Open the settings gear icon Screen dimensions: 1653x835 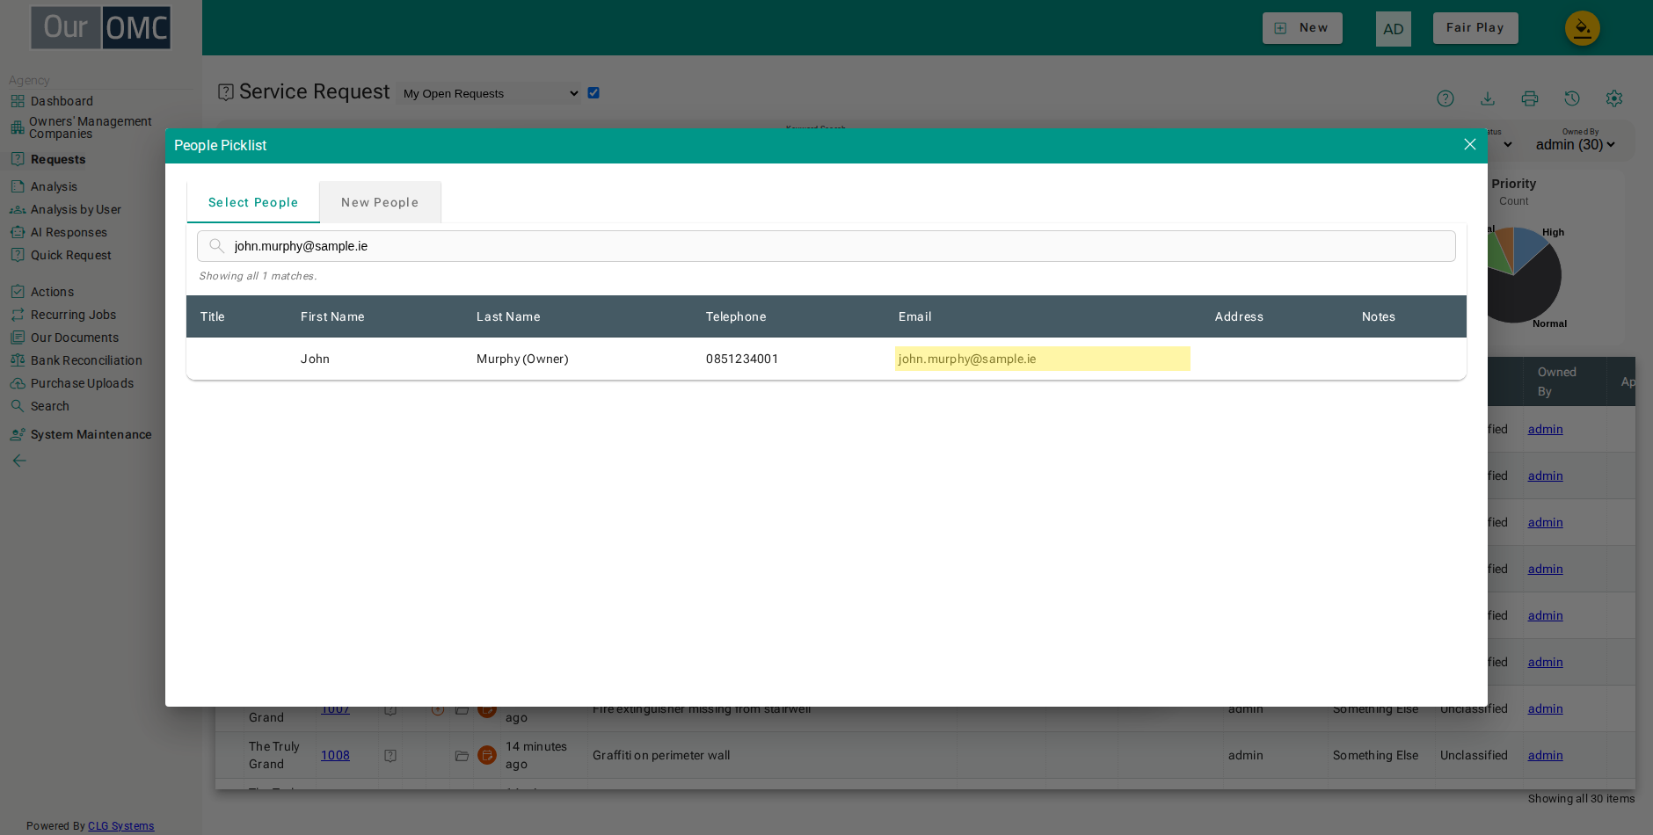[1614, 98]
